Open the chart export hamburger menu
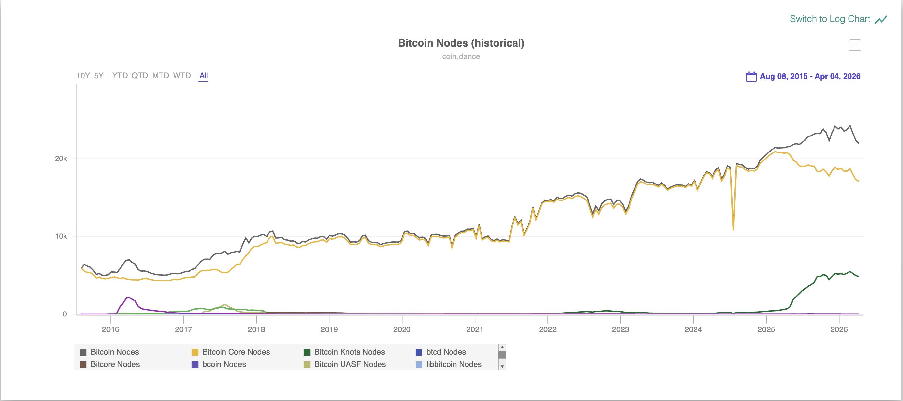The image size is (903, 401). point(855,45)
